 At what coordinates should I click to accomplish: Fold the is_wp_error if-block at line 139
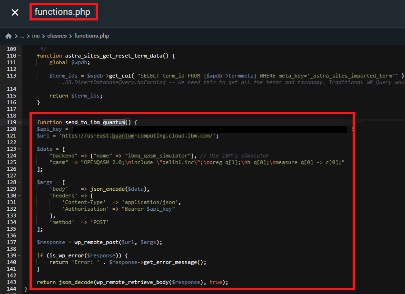[19, 255]
